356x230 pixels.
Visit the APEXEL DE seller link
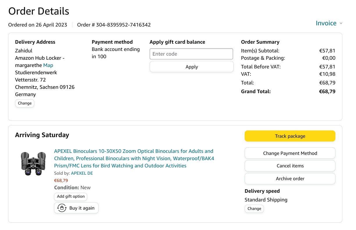pos(82,173)
